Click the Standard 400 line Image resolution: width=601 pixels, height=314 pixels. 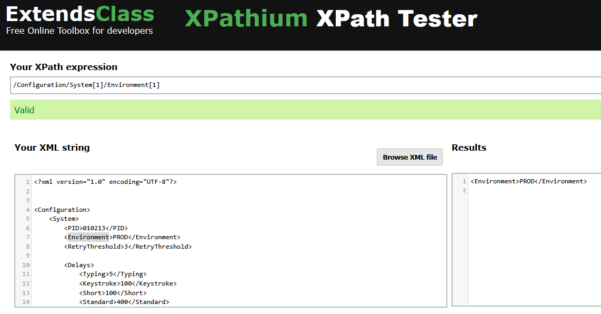[x=124, y=302]
